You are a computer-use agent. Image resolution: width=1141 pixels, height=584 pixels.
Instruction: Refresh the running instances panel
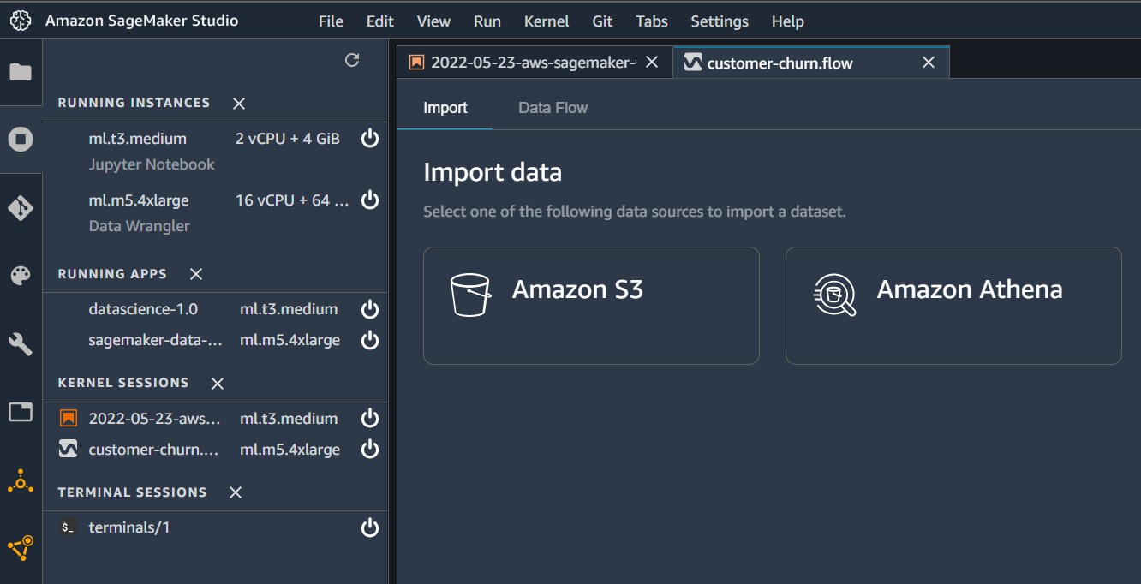[352, 60]
